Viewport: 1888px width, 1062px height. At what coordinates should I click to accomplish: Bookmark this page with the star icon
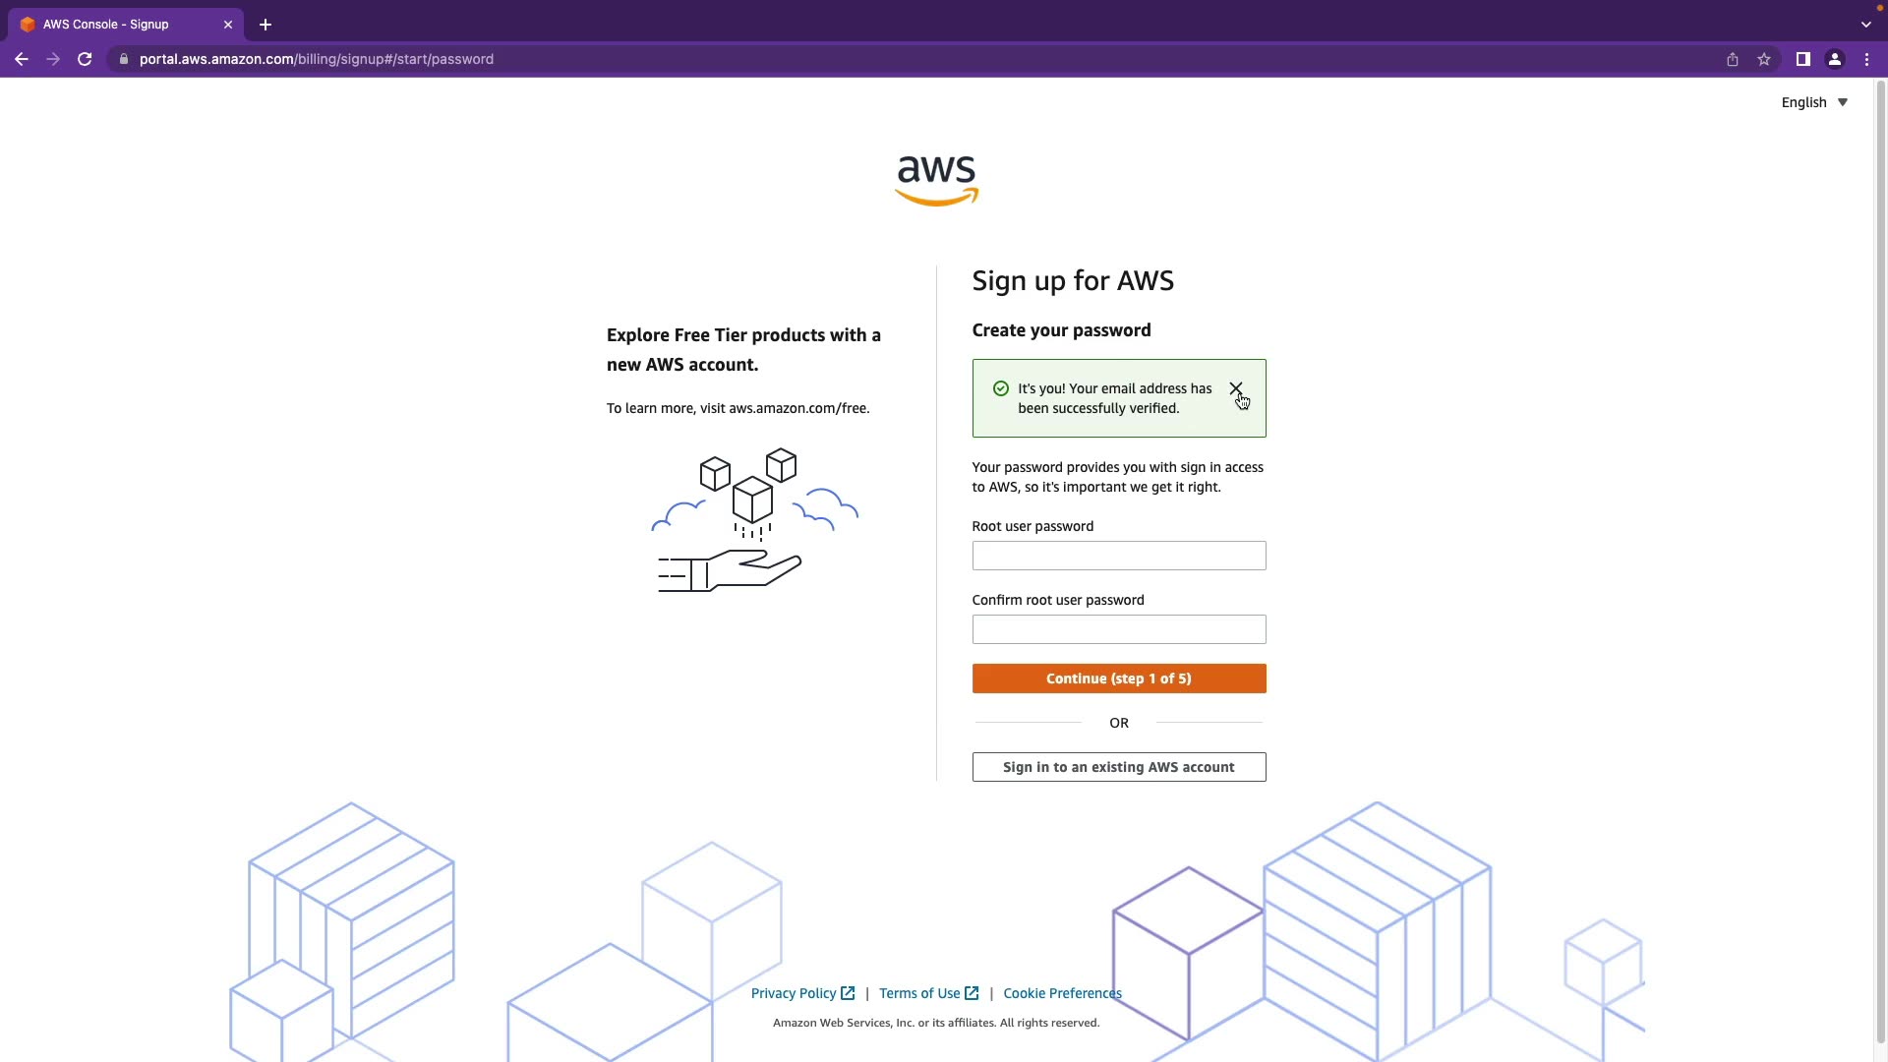tap(1764, 59)
